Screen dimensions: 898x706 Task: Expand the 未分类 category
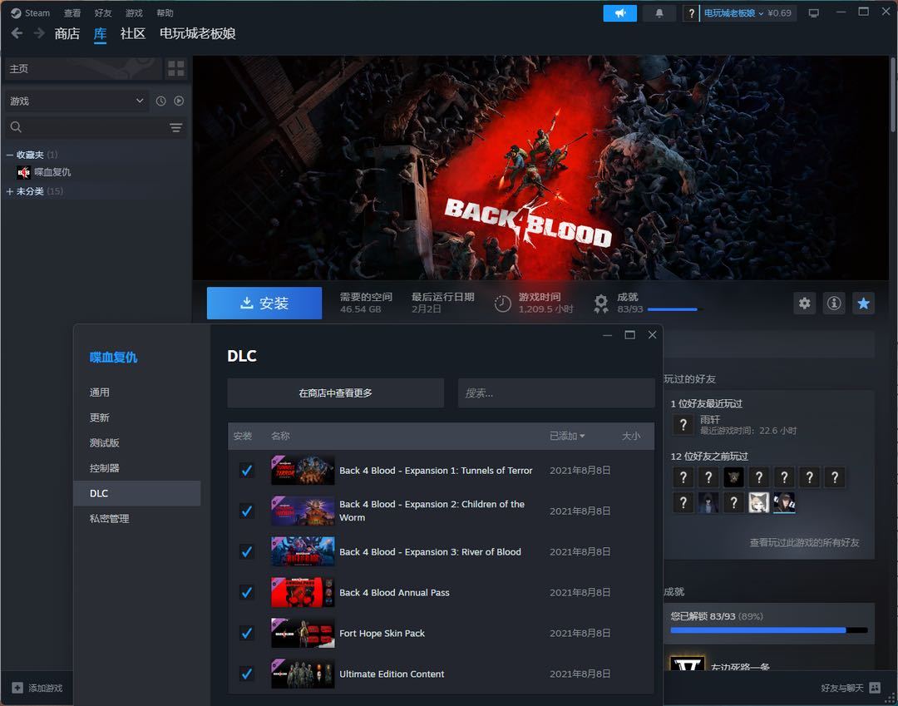pos(10,191)
